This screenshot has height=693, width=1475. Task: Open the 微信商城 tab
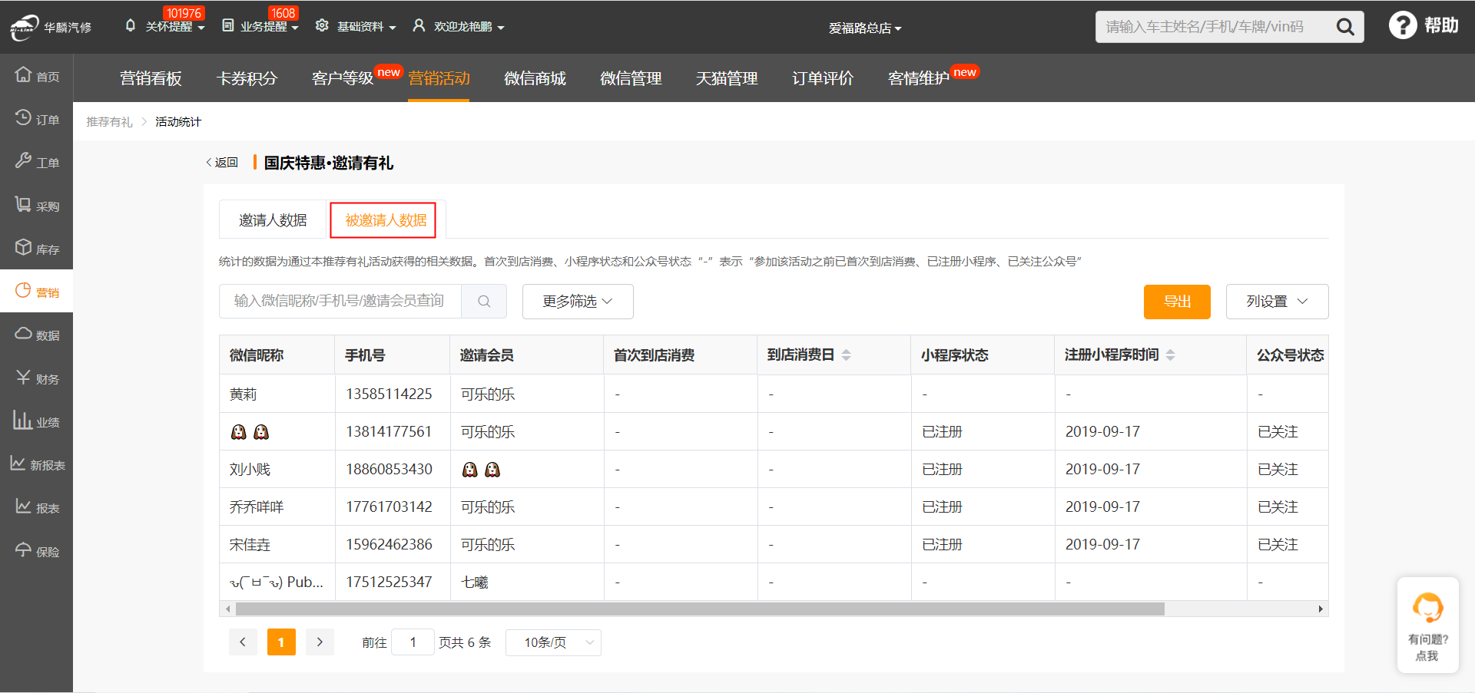535,78
